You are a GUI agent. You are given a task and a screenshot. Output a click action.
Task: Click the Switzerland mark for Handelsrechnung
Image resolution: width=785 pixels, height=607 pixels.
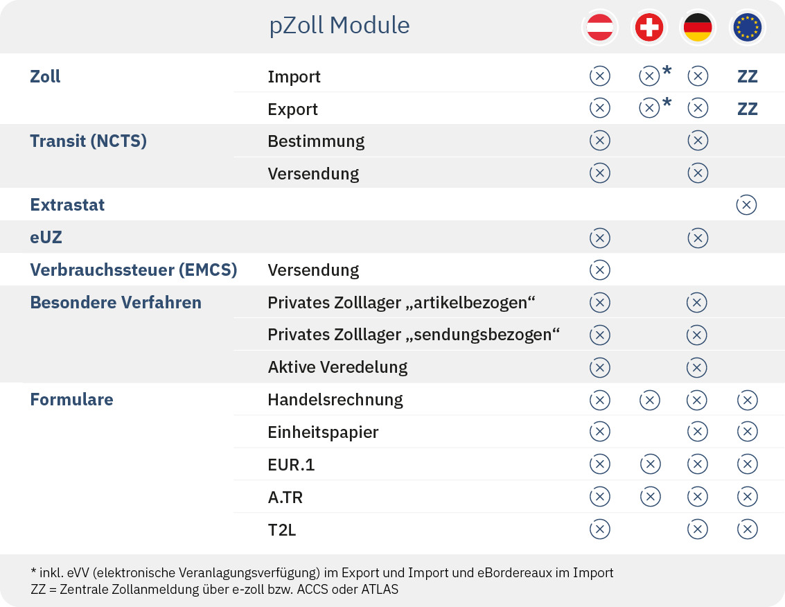649,400
